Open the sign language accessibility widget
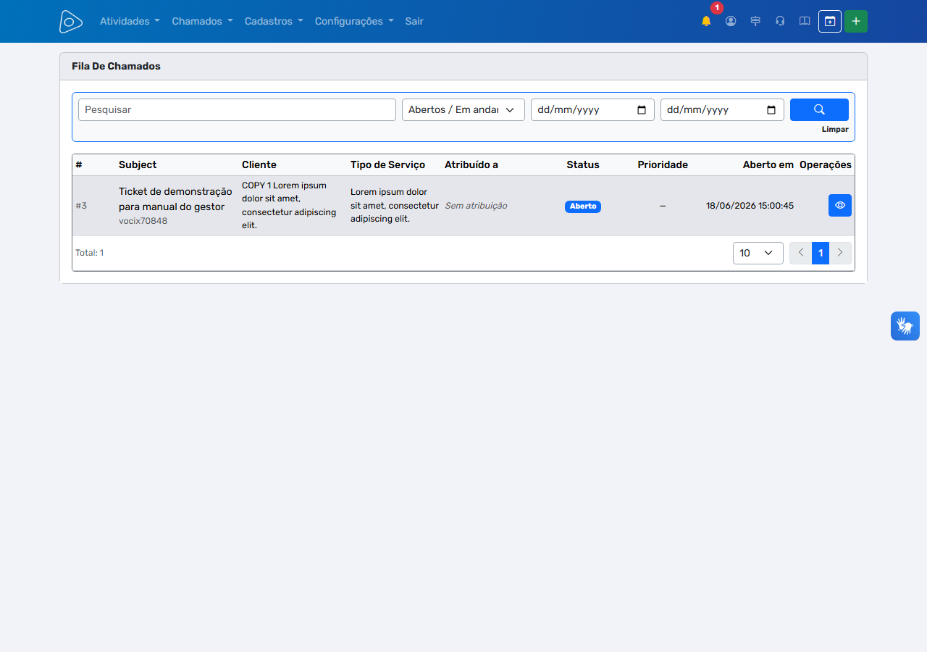 (905, 326)
